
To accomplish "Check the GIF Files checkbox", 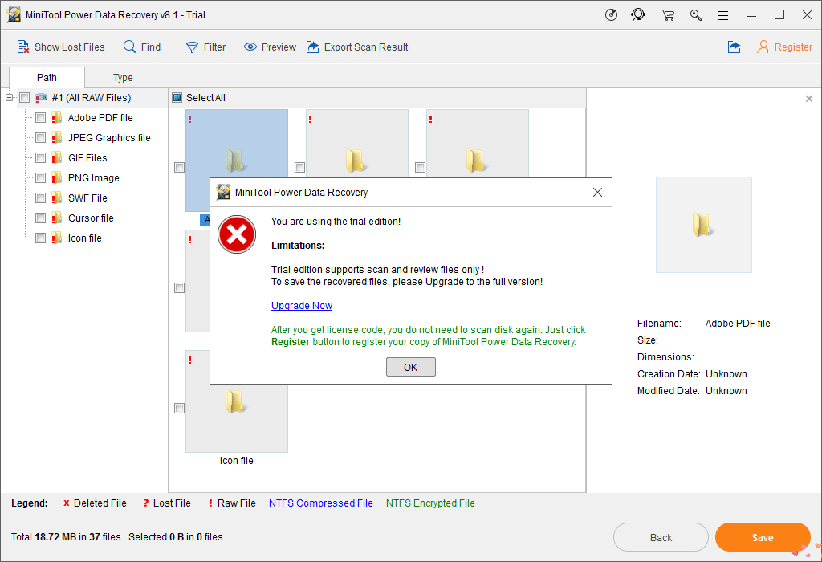I will (x=40, y=158).
